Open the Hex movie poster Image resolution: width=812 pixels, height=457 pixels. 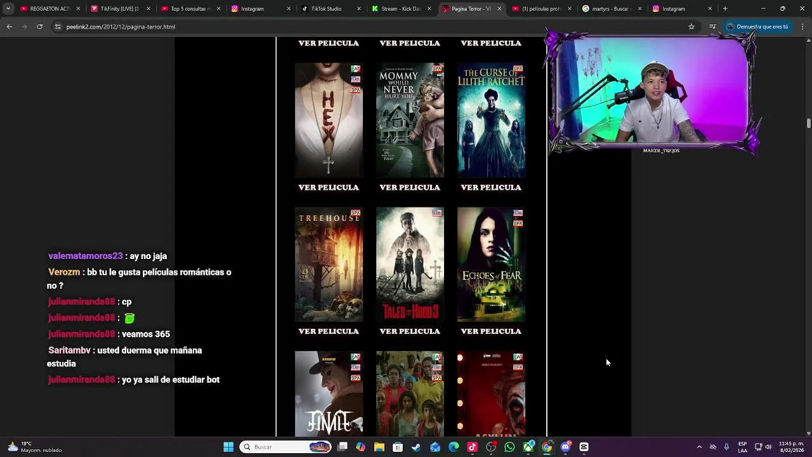329,120
